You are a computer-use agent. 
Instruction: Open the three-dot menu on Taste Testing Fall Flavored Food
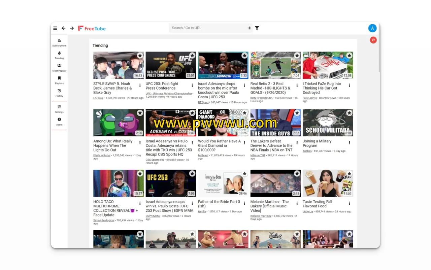tap(350, 203)
